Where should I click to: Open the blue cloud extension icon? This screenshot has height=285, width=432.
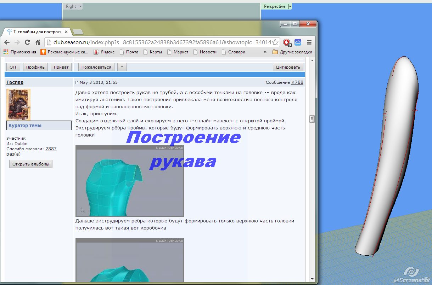(298, 42)
